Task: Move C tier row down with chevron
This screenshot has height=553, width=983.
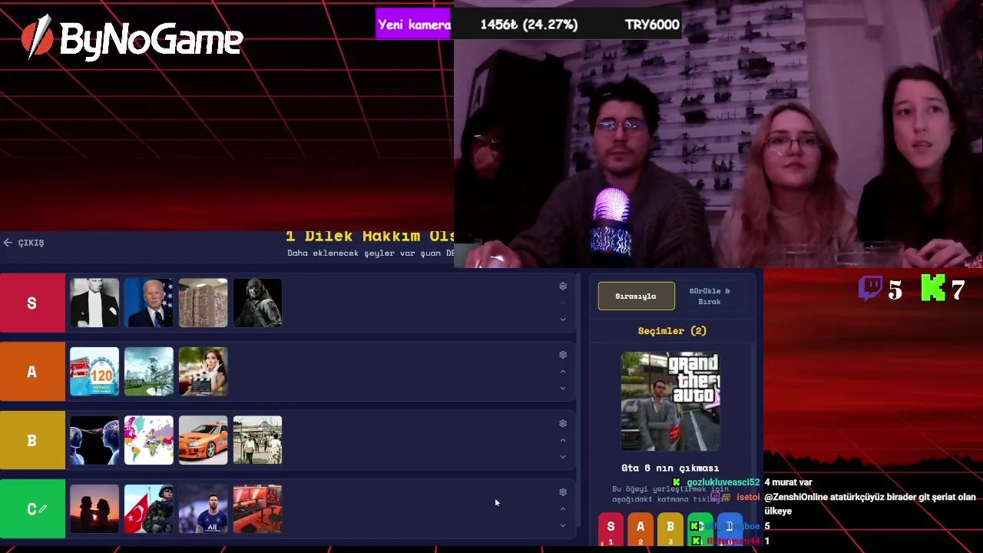Action: pyautogui.click(x=563, y=526)
